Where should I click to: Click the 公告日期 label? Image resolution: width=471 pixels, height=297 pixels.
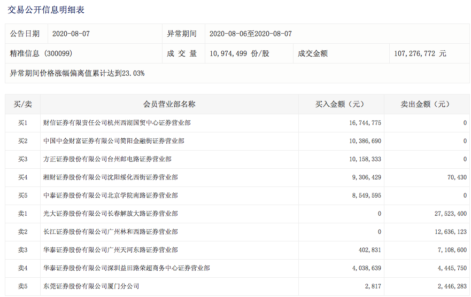point(25,34)
